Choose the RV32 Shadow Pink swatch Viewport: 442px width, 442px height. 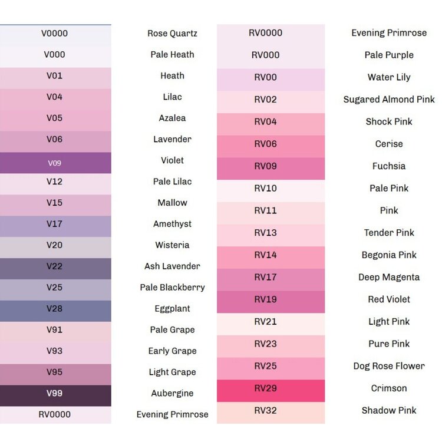point(271,412)
